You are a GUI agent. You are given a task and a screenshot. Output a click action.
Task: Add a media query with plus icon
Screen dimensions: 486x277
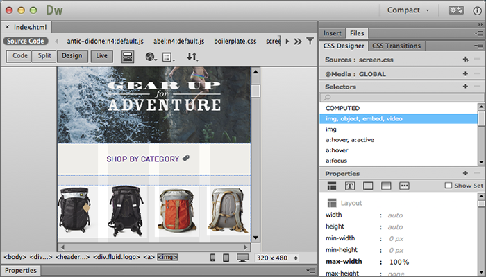pyautogui.click(x=465, y=73)
